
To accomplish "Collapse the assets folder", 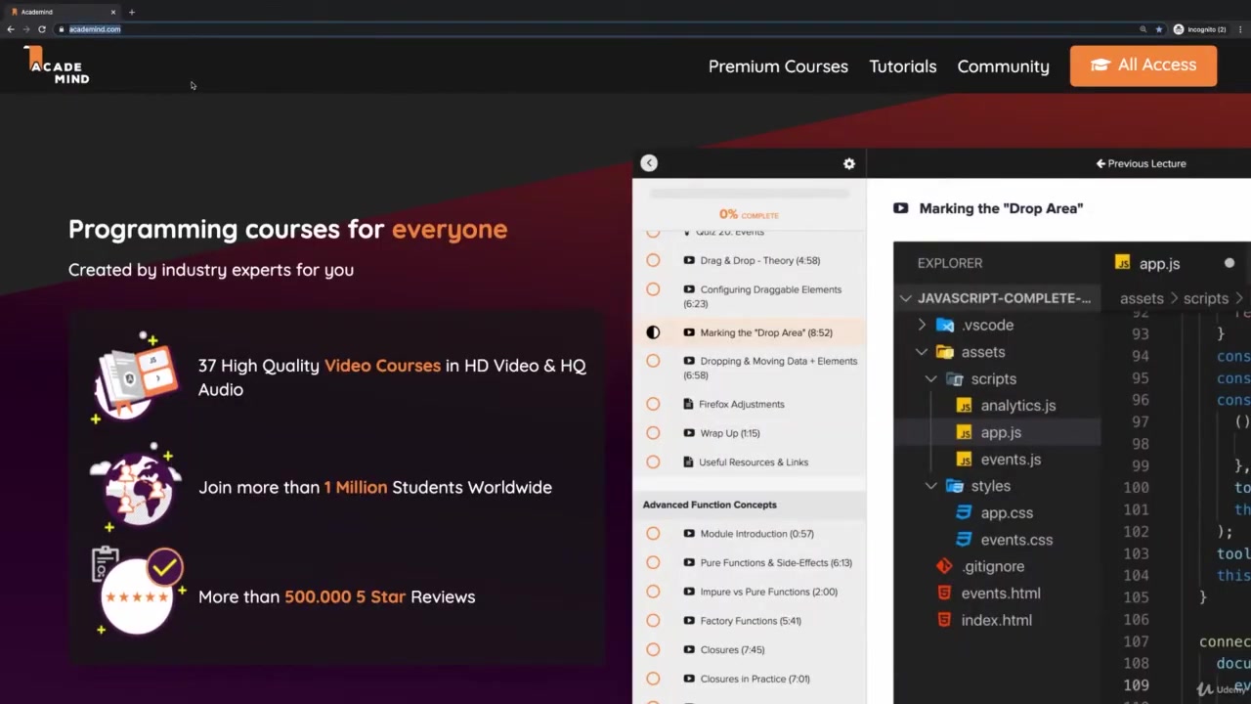I will pos(922,352).
